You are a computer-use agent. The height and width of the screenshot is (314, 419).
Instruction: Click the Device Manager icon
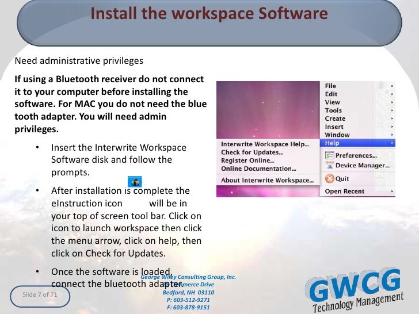pyautogui.click(x=329, y=166)
